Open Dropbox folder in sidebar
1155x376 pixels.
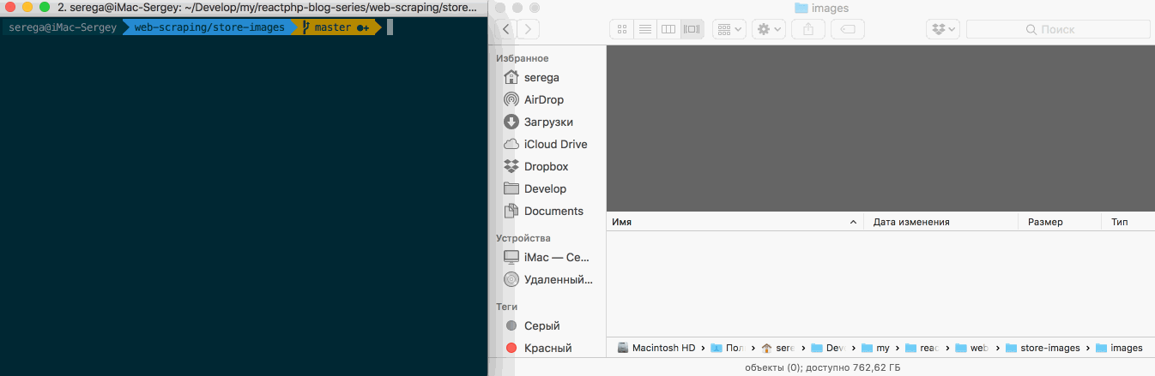546,166
